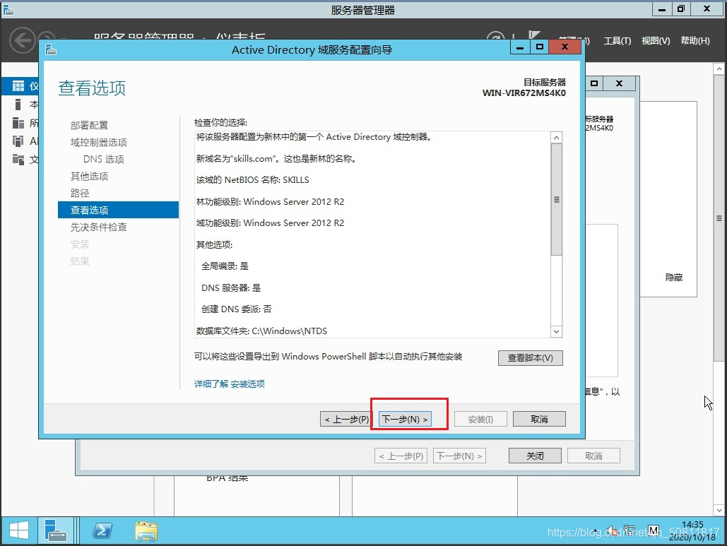Select the All Servers icon in the sidebar

coord(18,123)
